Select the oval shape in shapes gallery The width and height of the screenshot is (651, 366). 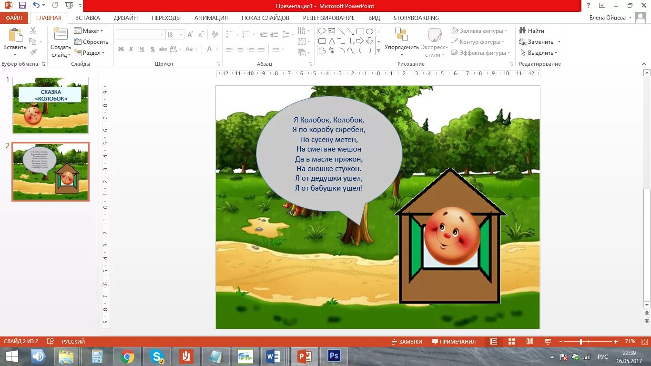pyautogui.click(x=369, y=31)
